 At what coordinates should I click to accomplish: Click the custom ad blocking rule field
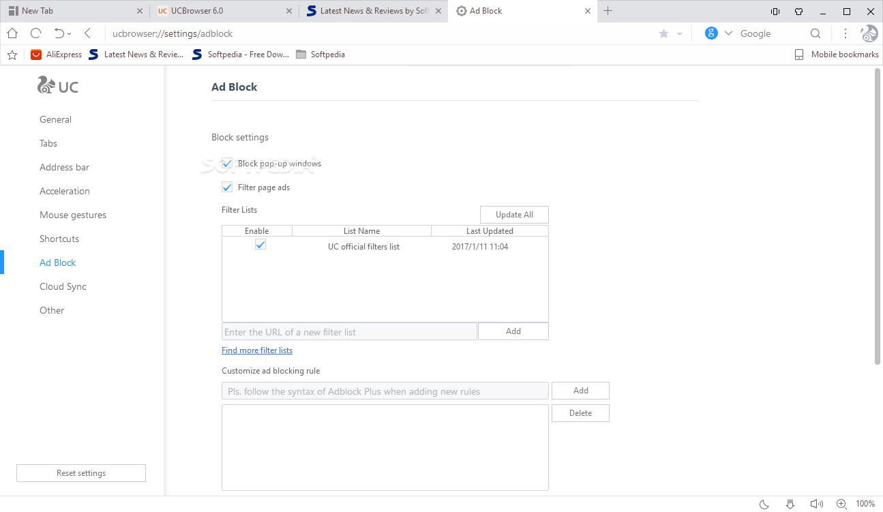point(385,391)
